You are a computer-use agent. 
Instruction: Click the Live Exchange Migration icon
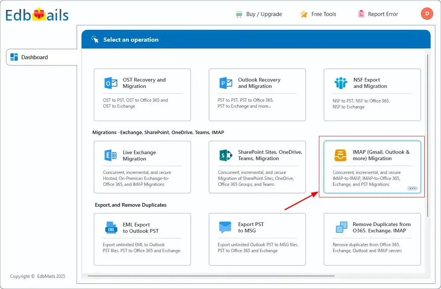click(x=111, y=155)
